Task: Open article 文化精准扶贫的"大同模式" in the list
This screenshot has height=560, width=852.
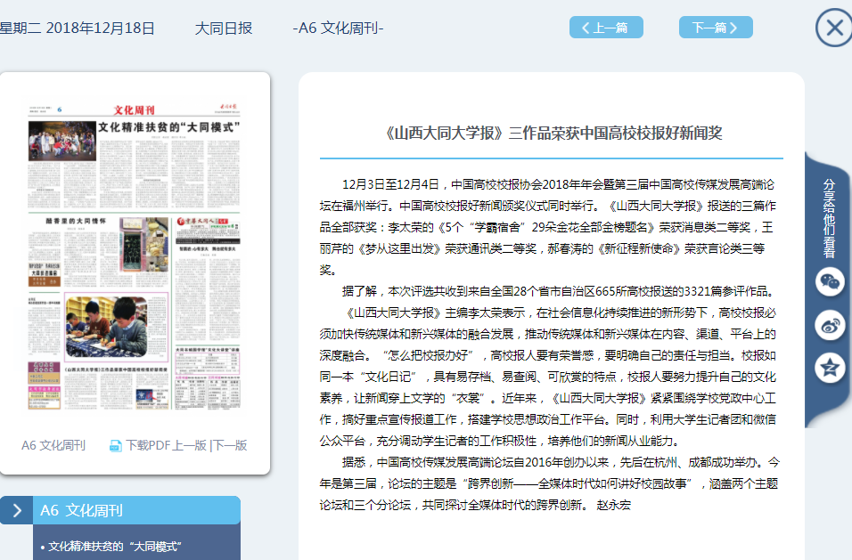Action: click(115, 547)
